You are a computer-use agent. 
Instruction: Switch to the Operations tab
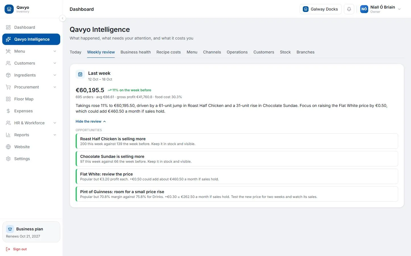tap(237, 52)
